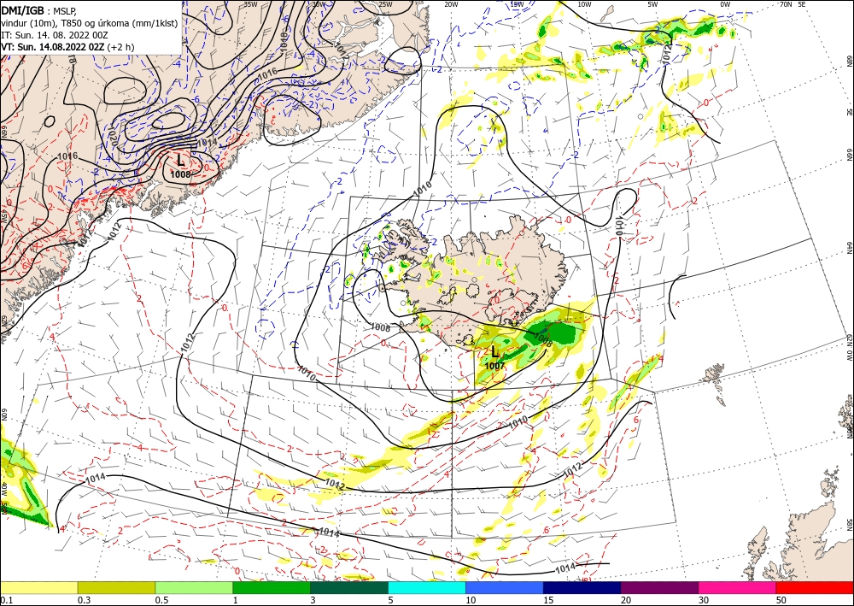Click the legend value "1"
Image resolution: width=854 pixels, height=606 pixels.
236,600
